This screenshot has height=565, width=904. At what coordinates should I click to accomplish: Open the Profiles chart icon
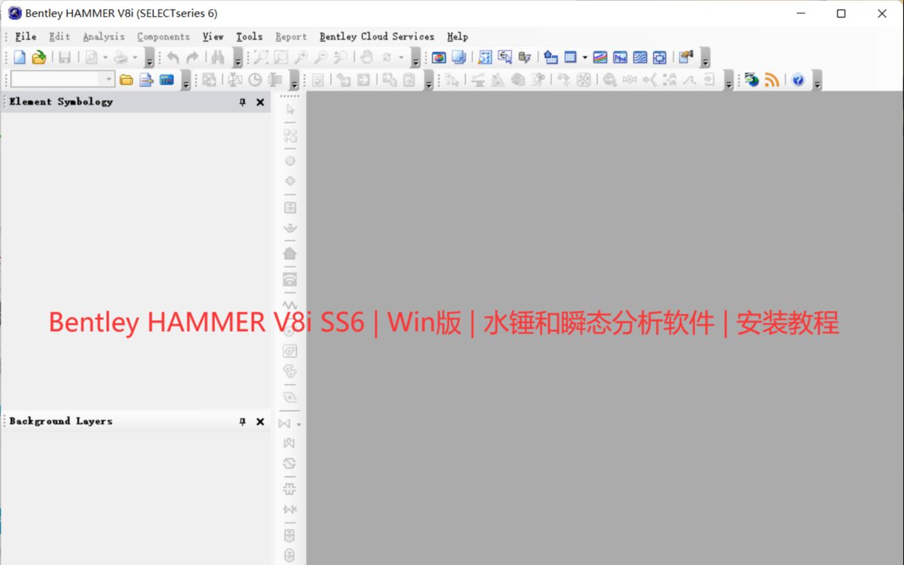[620, 57]
